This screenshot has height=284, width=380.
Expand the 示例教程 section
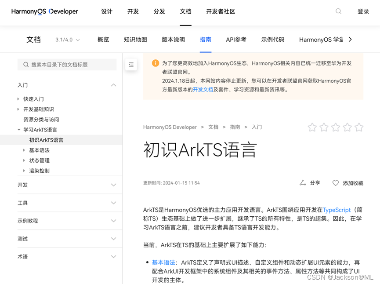[113, 221]
